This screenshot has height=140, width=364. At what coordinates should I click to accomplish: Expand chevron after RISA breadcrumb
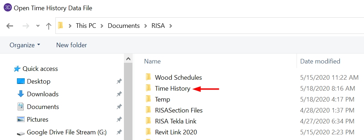click(171, 26)
